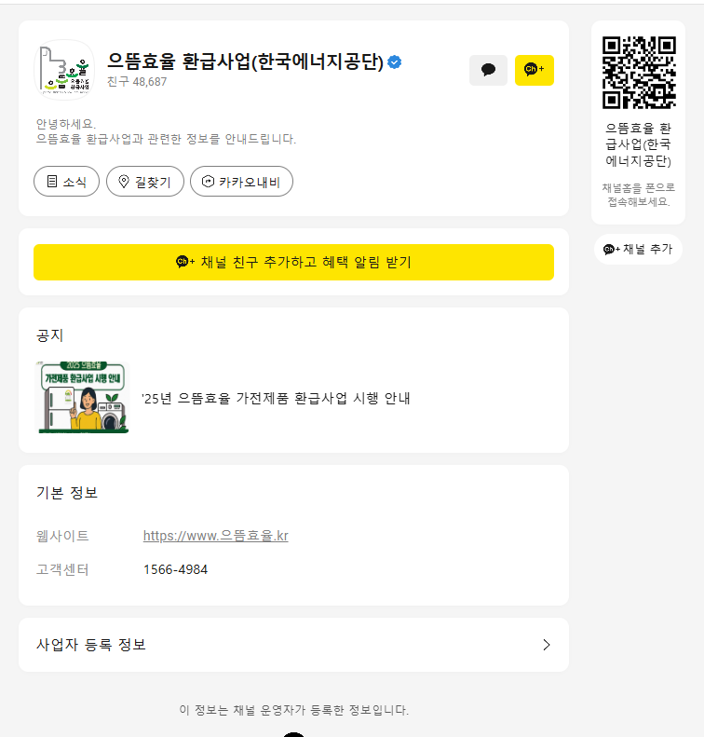The image size is (704, 737).
Task: Click footer note 이 정보는 채널 운영자가 등록한 정보입니다
Action: tap(294, 710)
